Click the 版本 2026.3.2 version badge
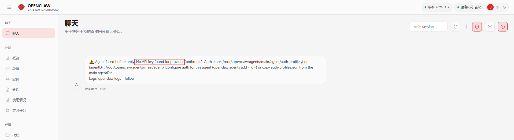This screenshot has width=514, height=140. click(x=437, y=7)
